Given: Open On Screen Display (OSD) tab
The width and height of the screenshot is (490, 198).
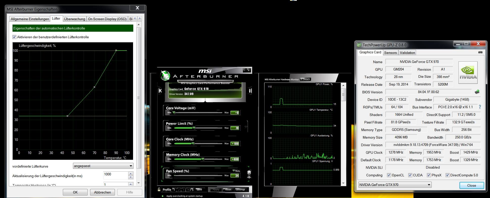Looking at the screenshot, I should point(107,19).
